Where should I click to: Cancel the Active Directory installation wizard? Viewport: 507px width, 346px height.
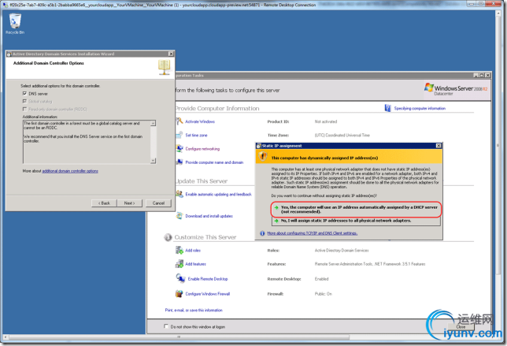tap(158, 203)
